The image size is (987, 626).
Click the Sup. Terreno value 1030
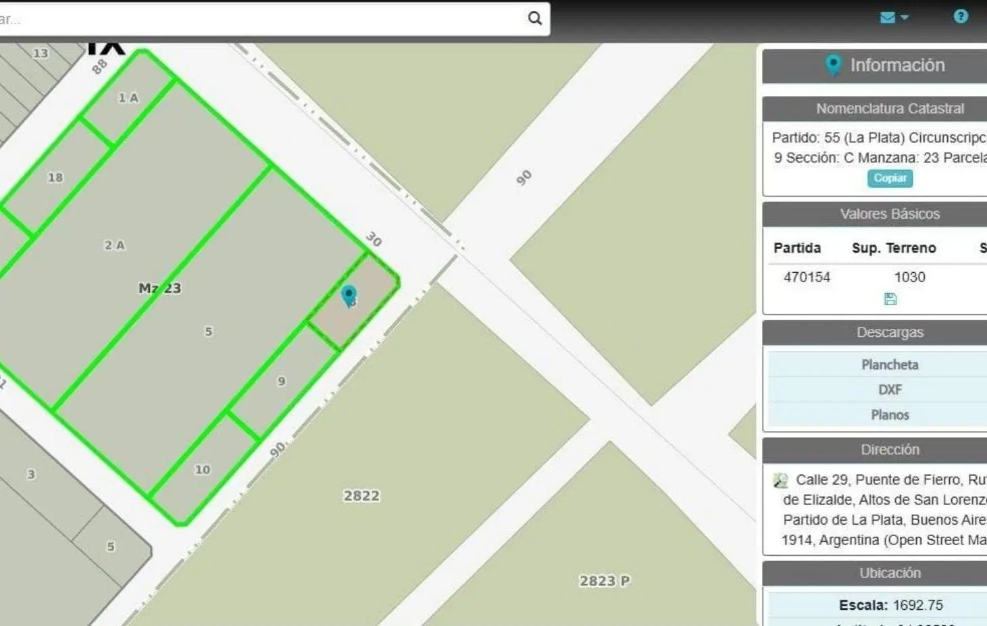909,277
